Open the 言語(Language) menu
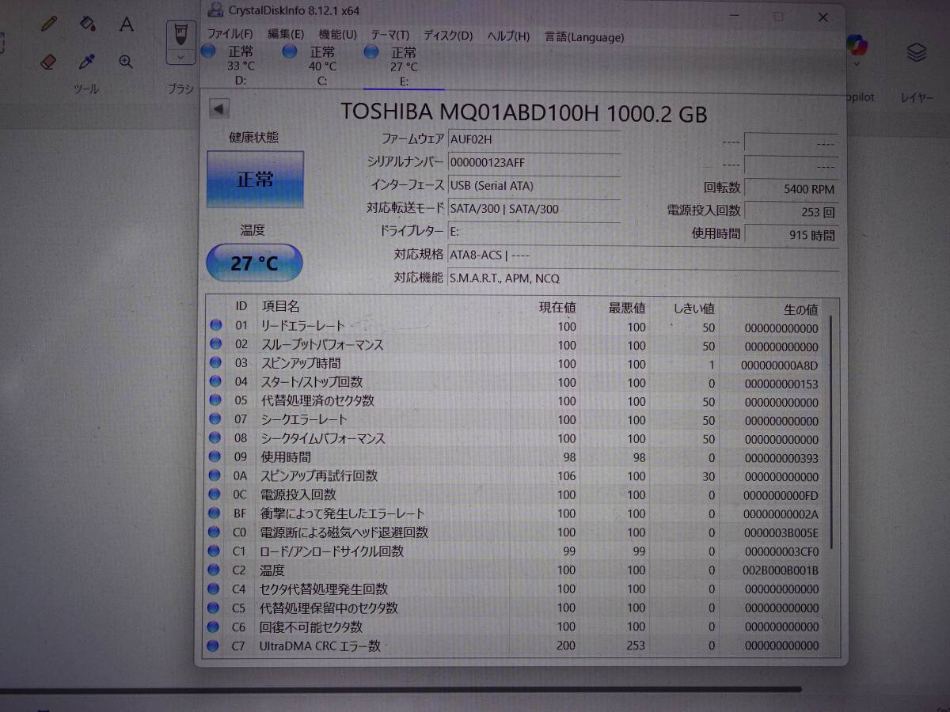 tap(584, 37)
